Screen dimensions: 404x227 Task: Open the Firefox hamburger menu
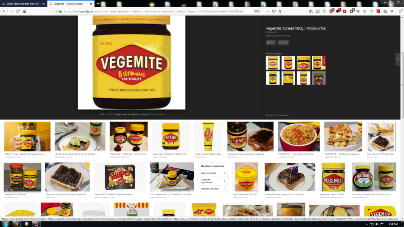click(400, 11)
